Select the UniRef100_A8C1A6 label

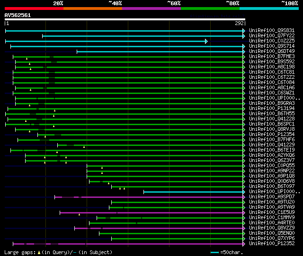pos(272,87)
